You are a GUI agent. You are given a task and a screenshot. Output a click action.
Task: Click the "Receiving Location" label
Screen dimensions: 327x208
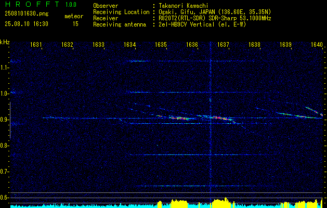coord(121,12)
